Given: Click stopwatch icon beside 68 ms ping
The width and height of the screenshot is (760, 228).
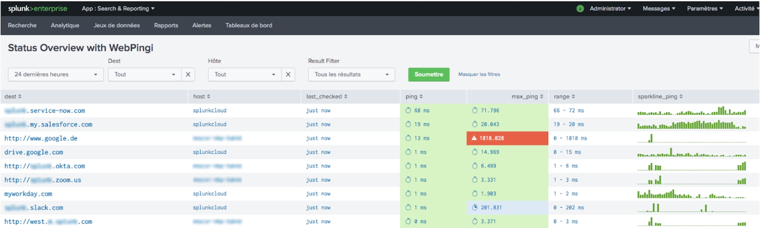Looking at the screenshot, I should pyautogui.click(x=408, y=110).
